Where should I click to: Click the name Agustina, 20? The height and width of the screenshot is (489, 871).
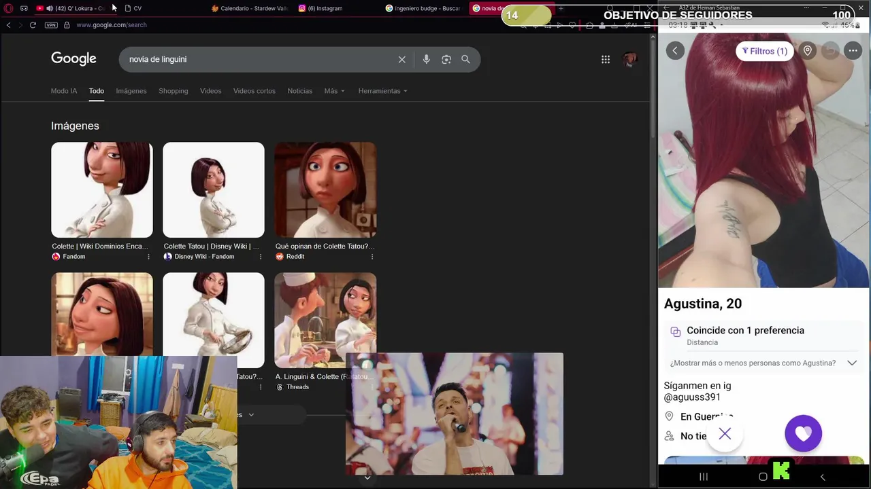(x=703, y=304)
